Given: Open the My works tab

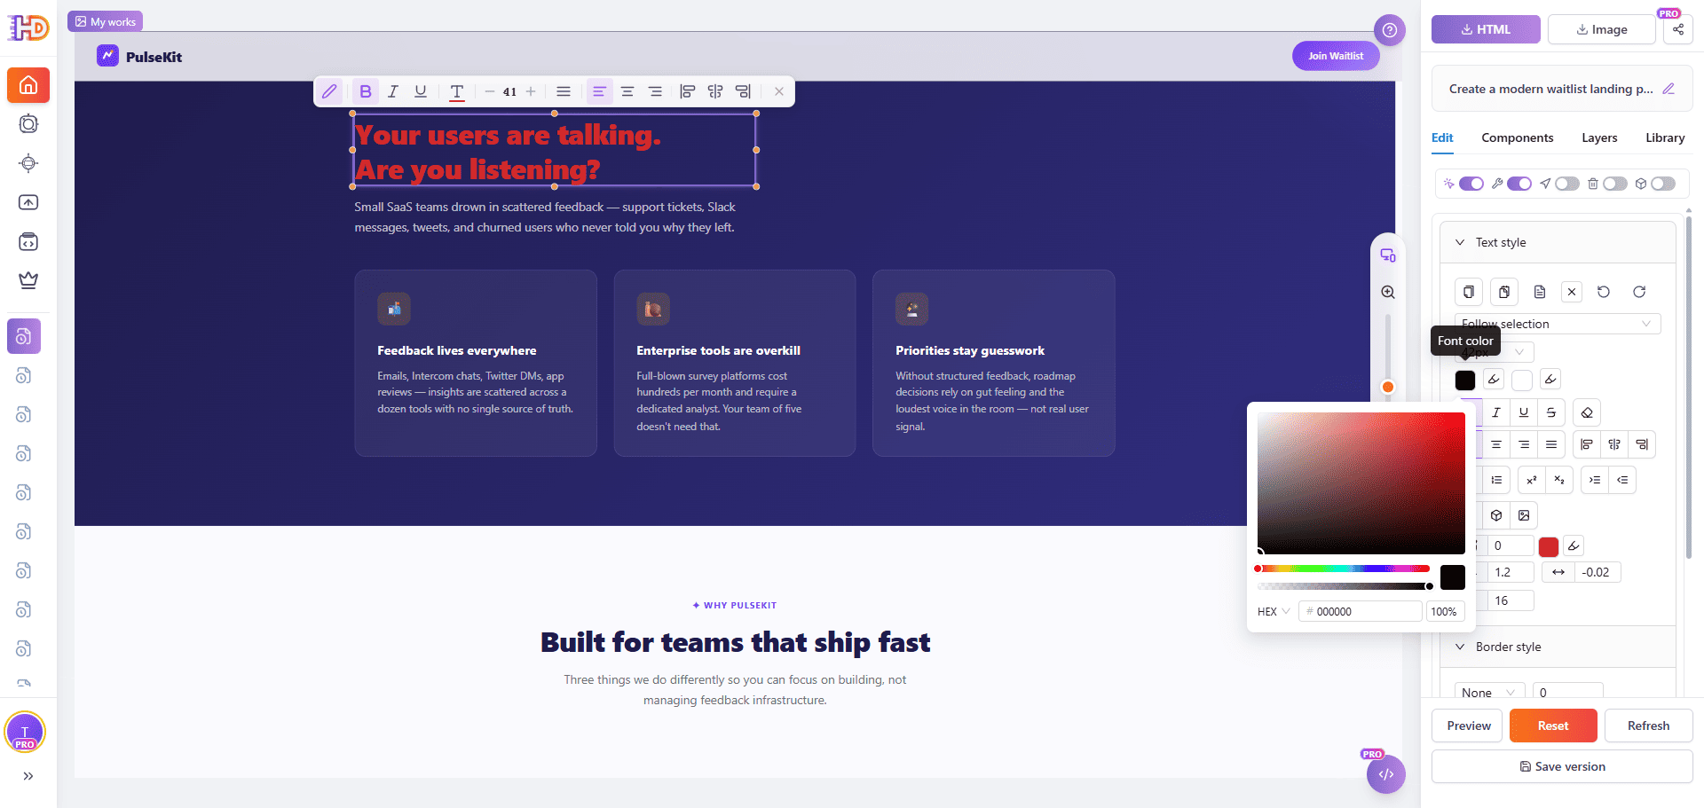Looking at the screenshot, I should coord(106,21).
